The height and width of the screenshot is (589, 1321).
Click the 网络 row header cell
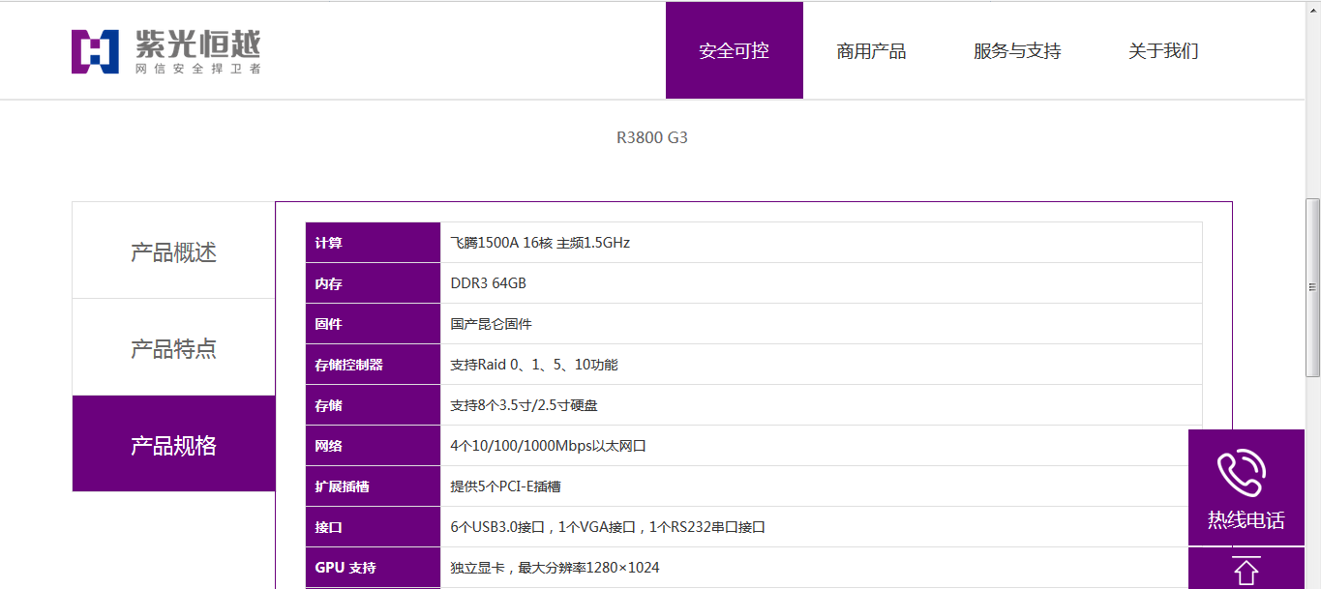coord(373,446)
